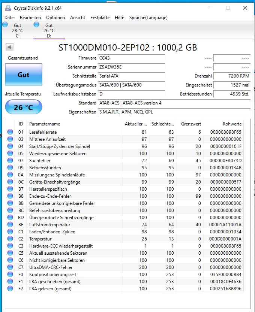Open the Sprache(Language) menu

tap(148, 18)
